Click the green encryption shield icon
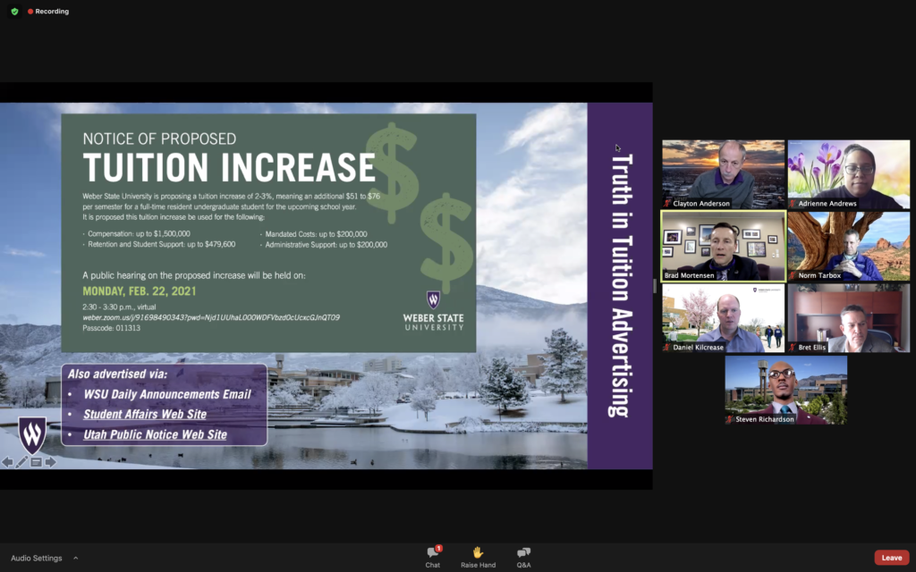Image resolution: width=916 pixels, height=572 pixels. [14, 11]
